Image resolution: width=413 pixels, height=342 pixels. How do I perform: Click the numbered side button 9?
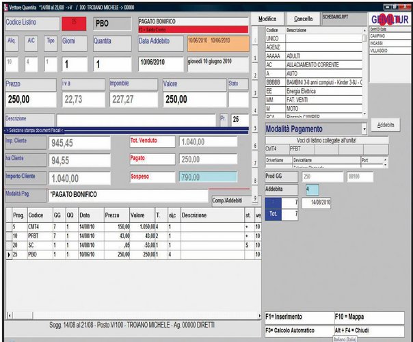pyautogui.click(x=255, y=198)
